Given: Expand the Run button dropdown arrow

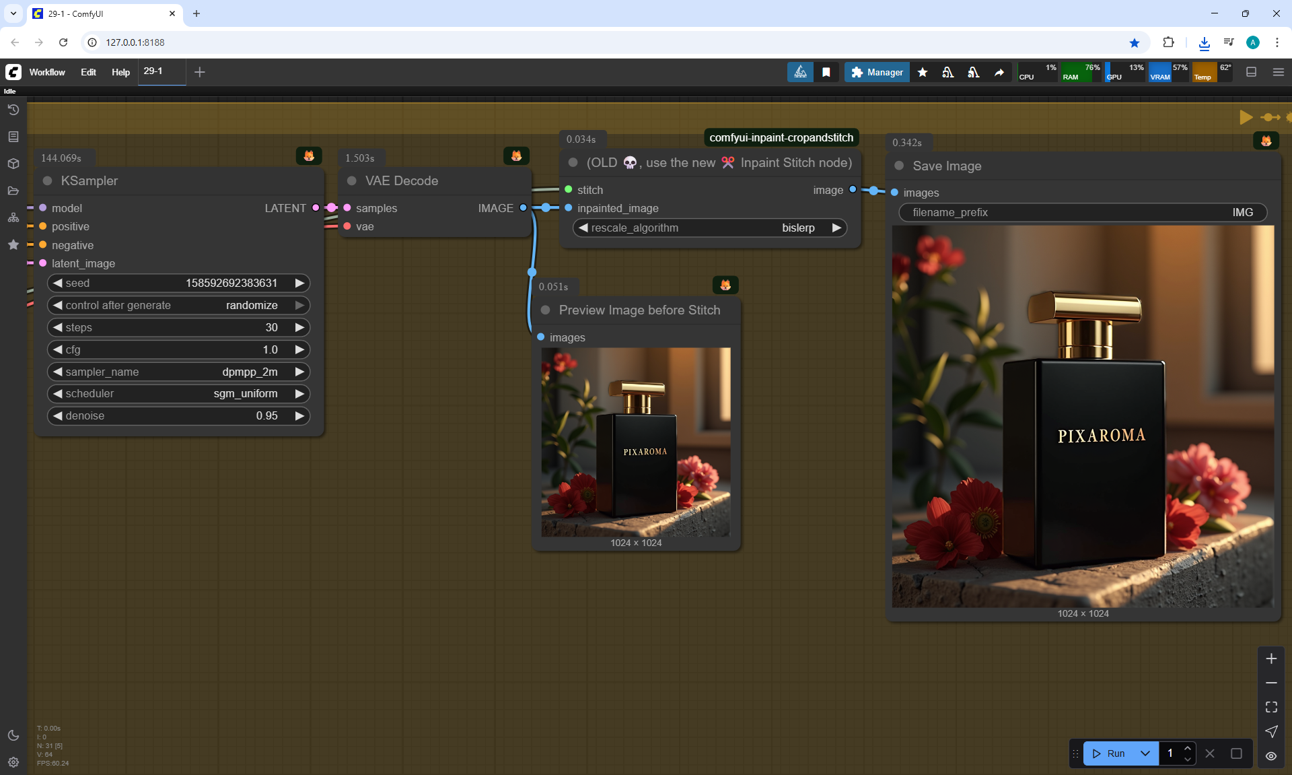Looking at the screenshot, I should coord(1145,753).
